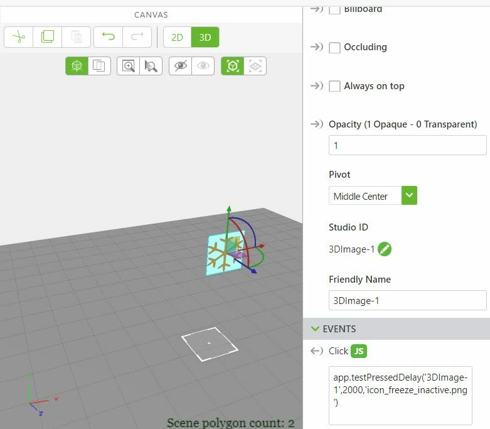Click binding arrow next to Occluding
The image size is (490, 429).
click(x=317, y=47)
